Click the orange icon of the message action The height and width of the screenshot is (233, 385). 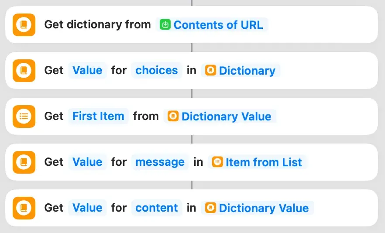24,162
